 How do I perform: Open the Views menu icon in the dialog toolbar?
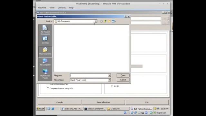114,21
